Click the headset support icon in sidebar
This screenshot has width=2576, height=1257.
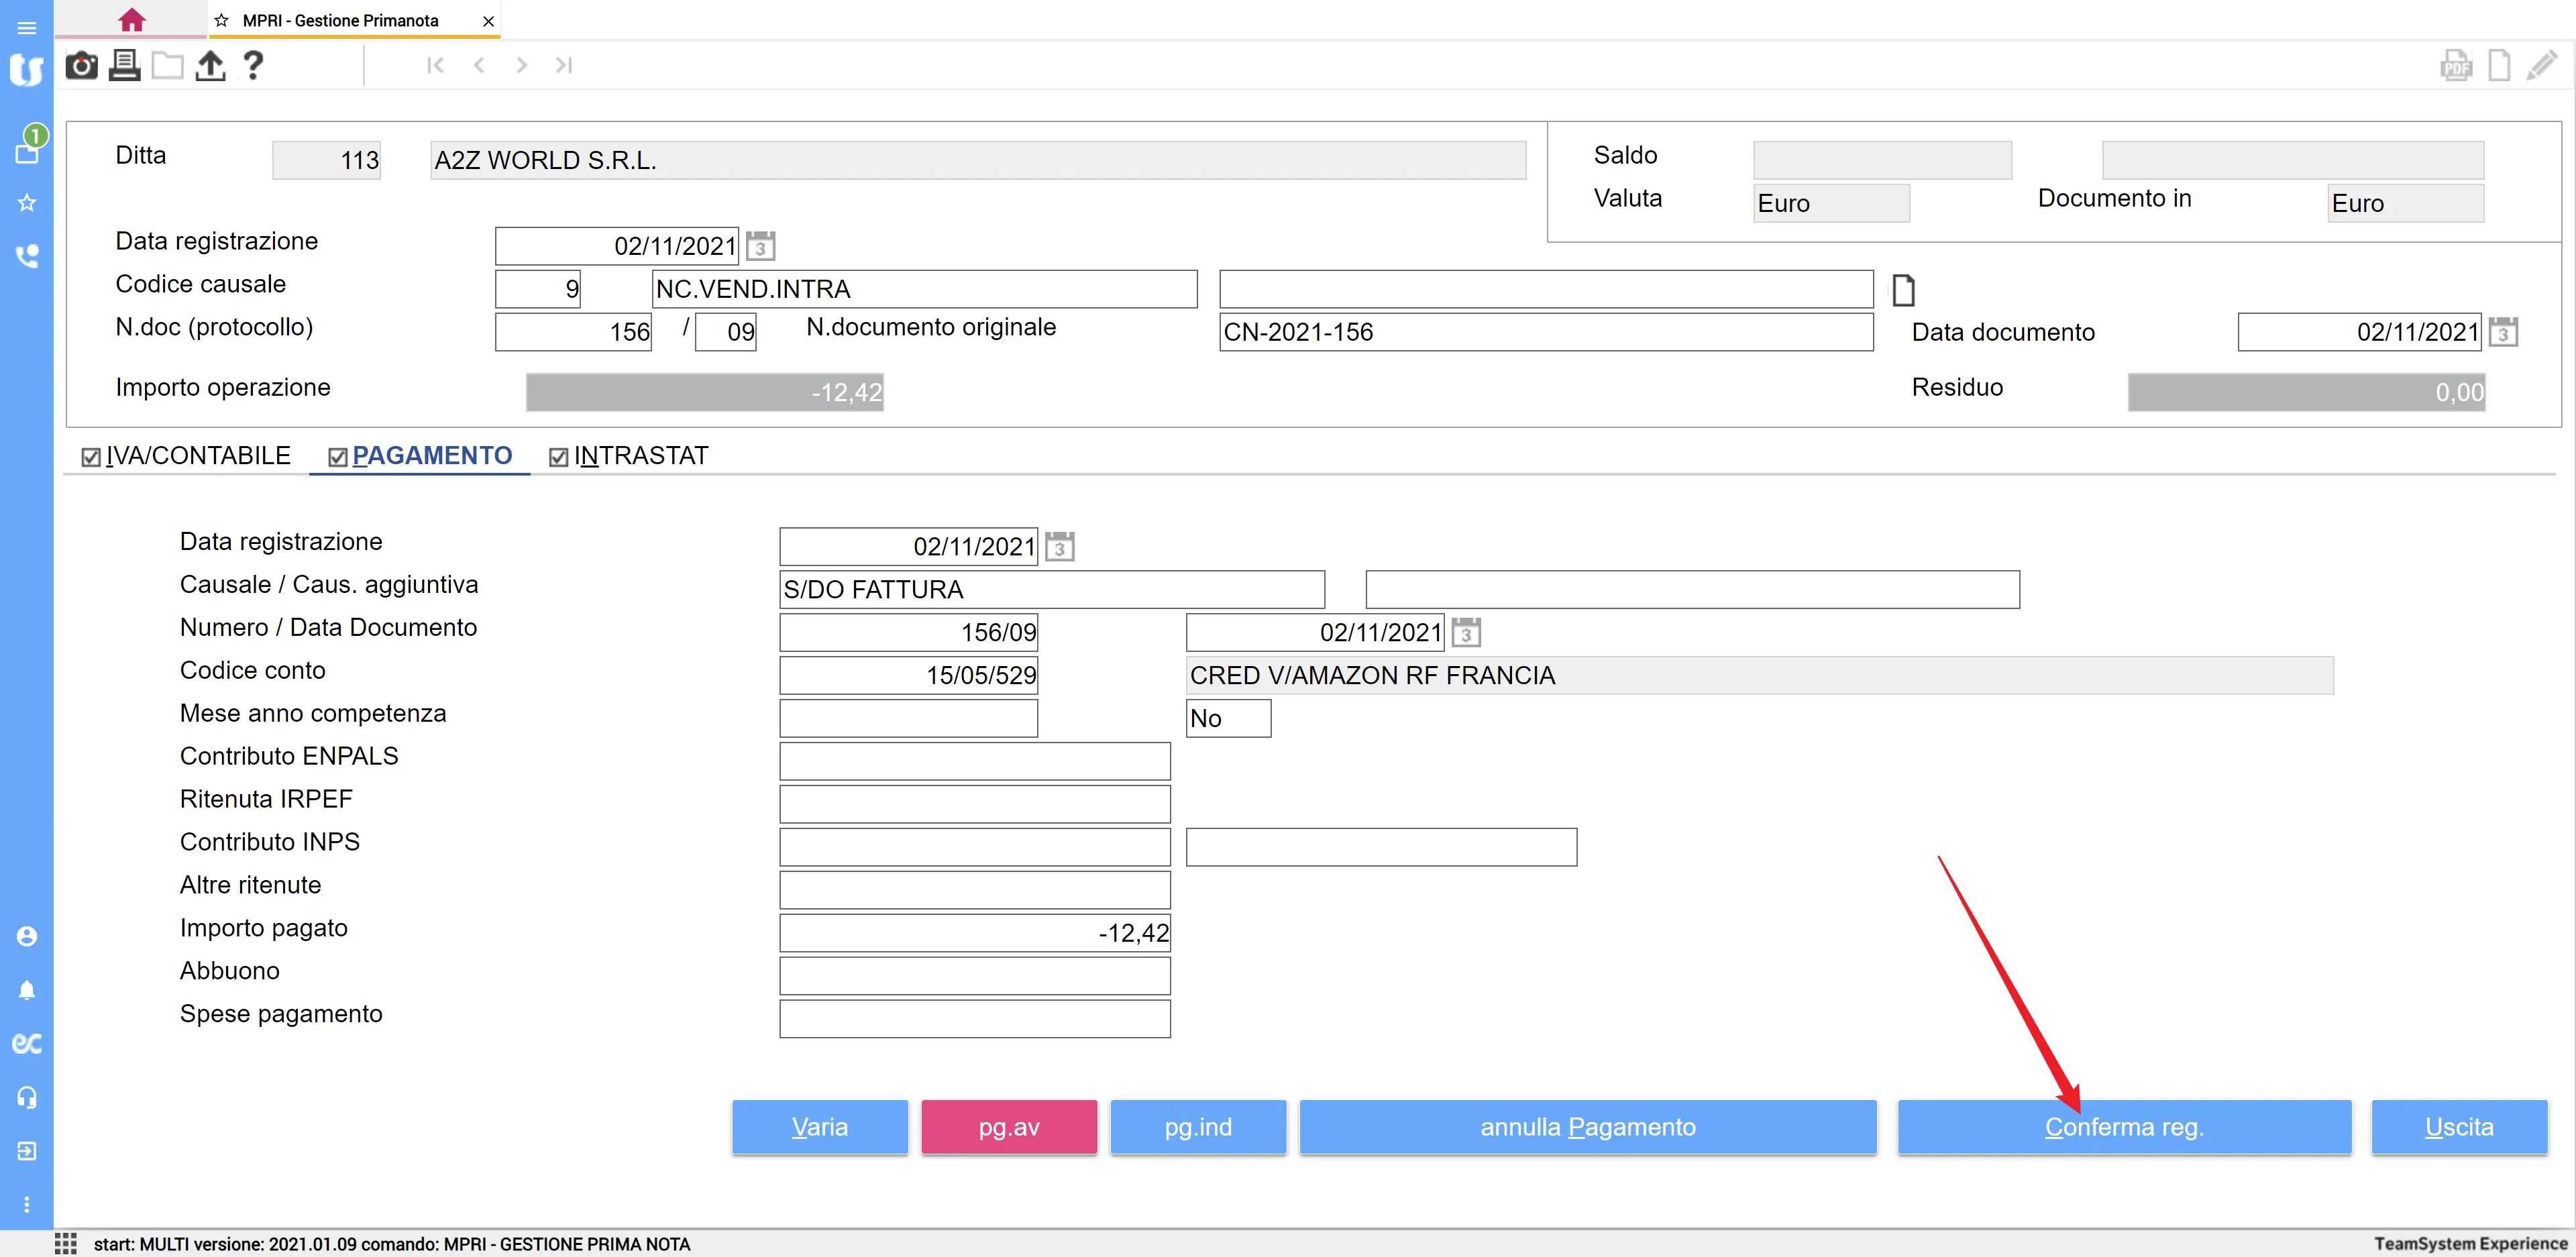point(27,1097)
